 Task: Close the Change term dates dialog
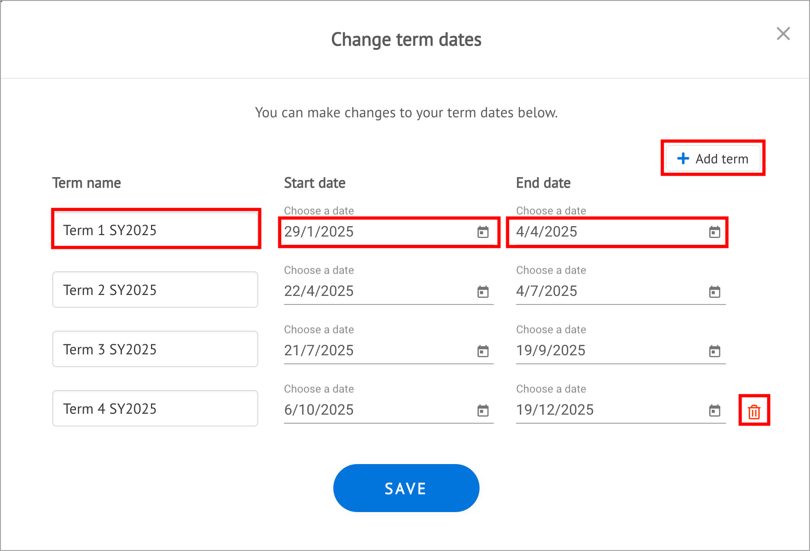tap(783, 34)
